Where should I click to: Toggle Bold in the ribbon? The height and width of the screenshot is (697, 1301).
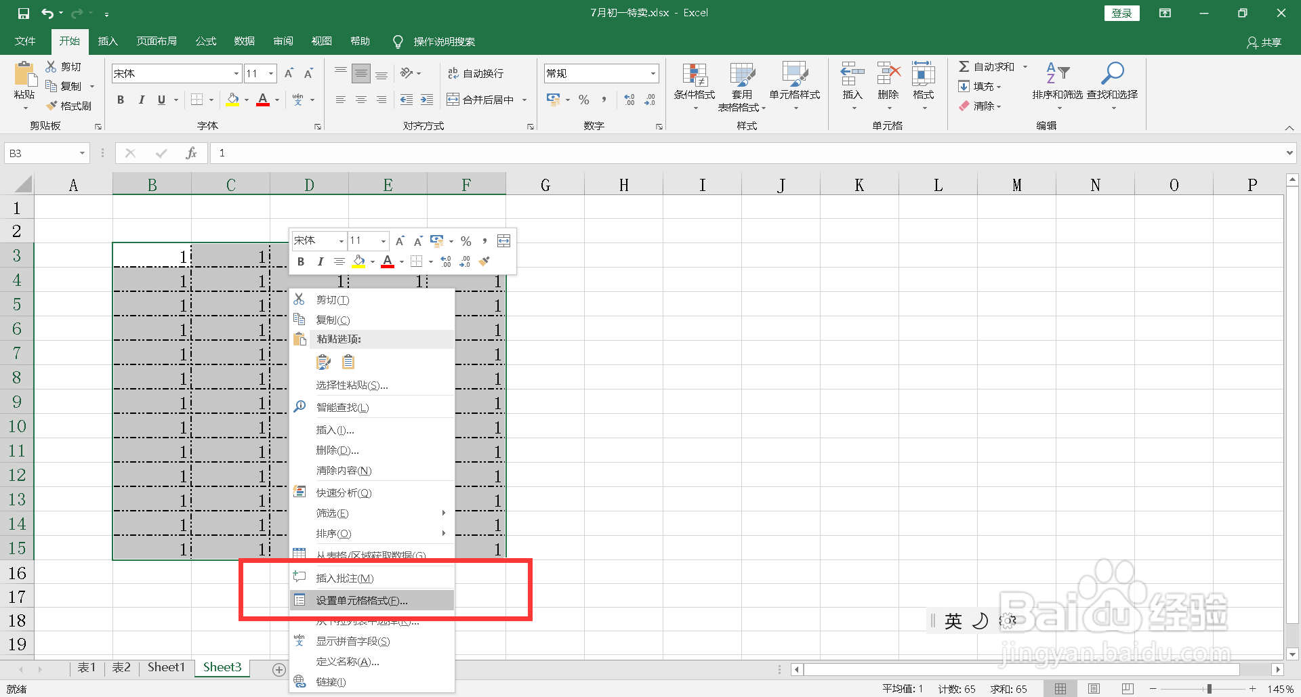[x=121, y=100]
